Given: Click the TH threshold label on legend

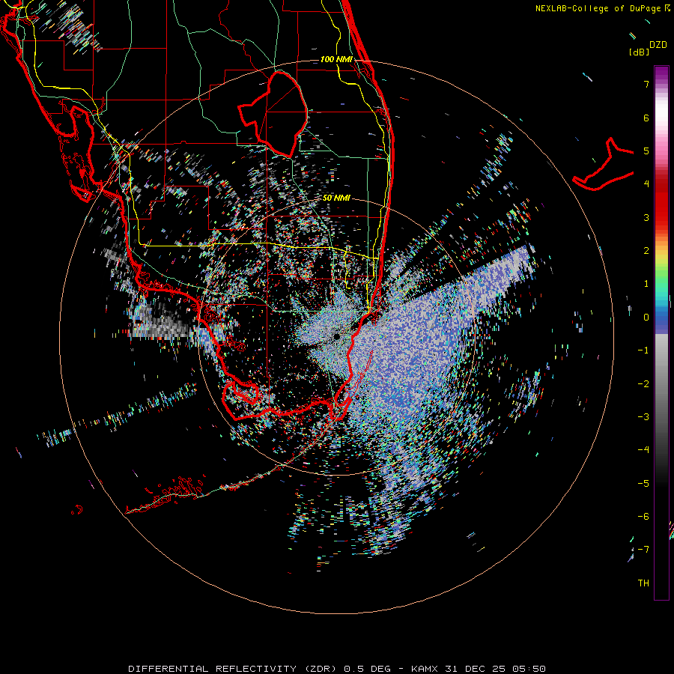Looking at the screenshot, I should click(643, 583).
